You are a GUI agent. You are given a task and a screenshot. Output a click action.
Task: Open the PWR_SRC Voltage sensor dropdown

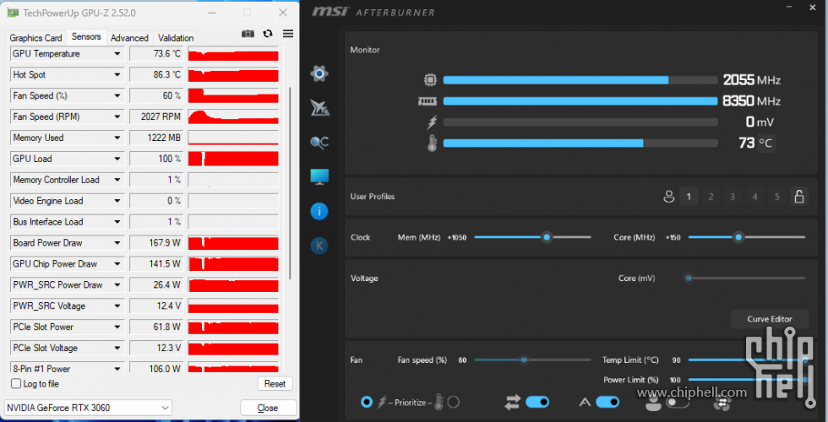coord(117,306)
